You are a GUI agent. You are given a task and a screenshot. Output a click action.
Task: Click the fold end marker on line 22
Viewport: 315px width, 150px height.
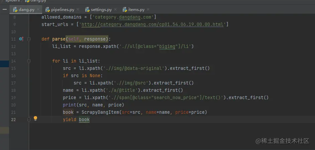click(x=29, y=119)
